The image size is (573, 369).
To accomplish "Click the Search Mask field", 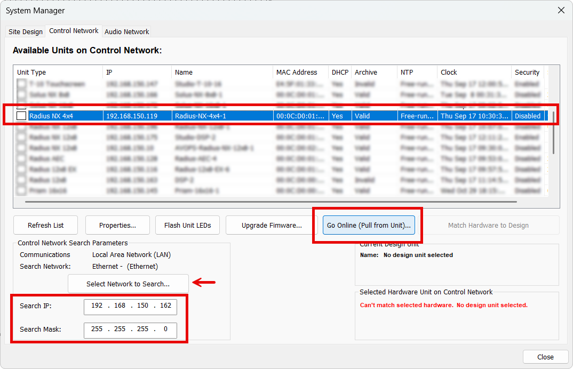I will pos(131,330).
